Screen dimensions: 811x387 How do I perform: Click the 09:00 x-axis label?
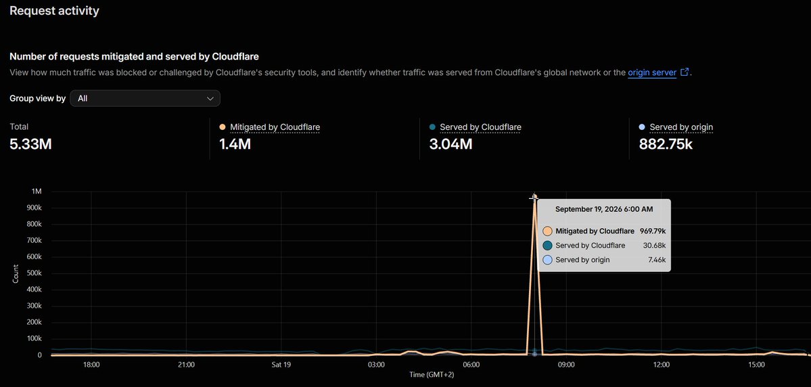[566, 365]
